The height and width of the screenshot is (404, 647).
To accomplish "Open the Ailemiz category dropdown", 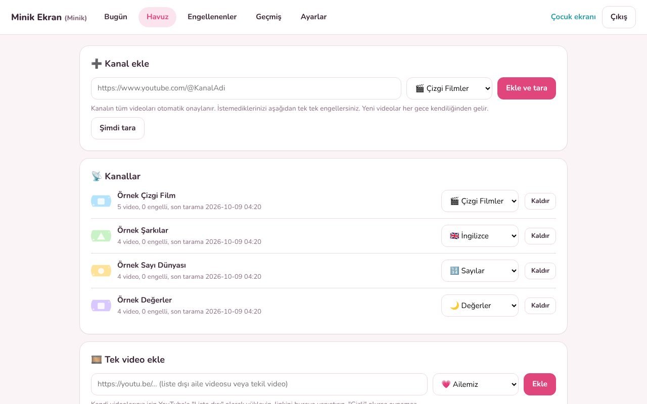I will pos(476,384).
